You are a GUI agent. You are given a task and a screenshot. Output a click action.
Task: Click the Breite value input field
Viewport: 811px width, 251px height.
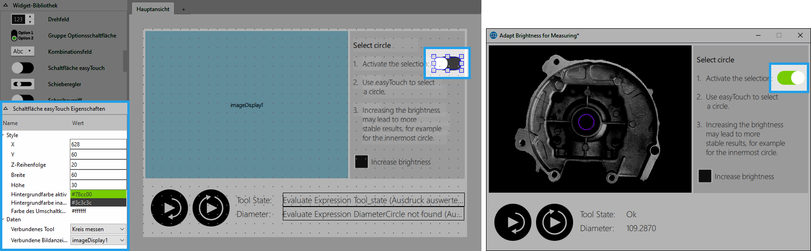(98, 175)
